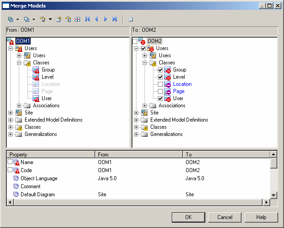Click Site diagram icon in To tree
Screen dimensions: 284x228
click(144, 113)
